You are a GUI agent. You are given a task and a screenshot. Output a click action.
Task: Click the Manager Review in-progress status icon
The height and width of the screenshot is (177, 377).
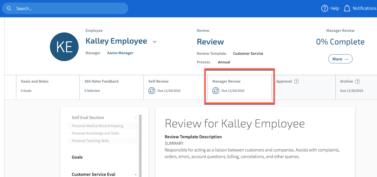point(215,91)
